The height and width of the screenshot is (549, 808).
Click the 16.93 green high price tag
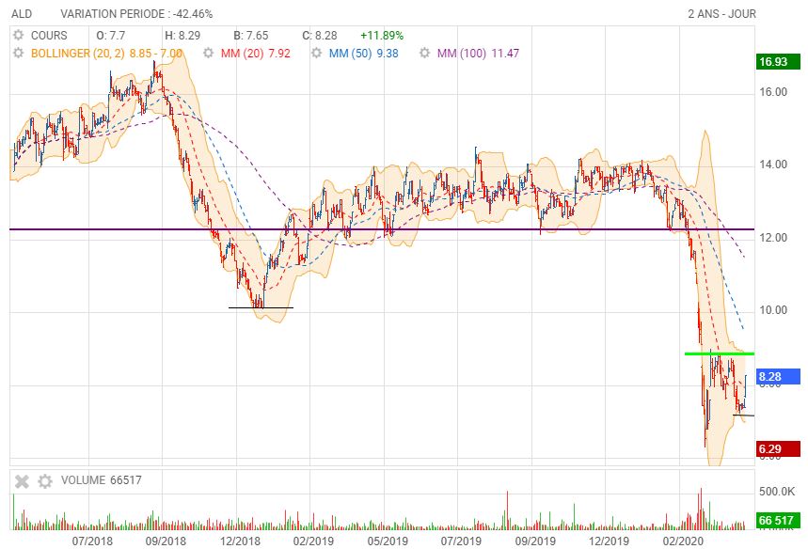[x=778, y=62]
